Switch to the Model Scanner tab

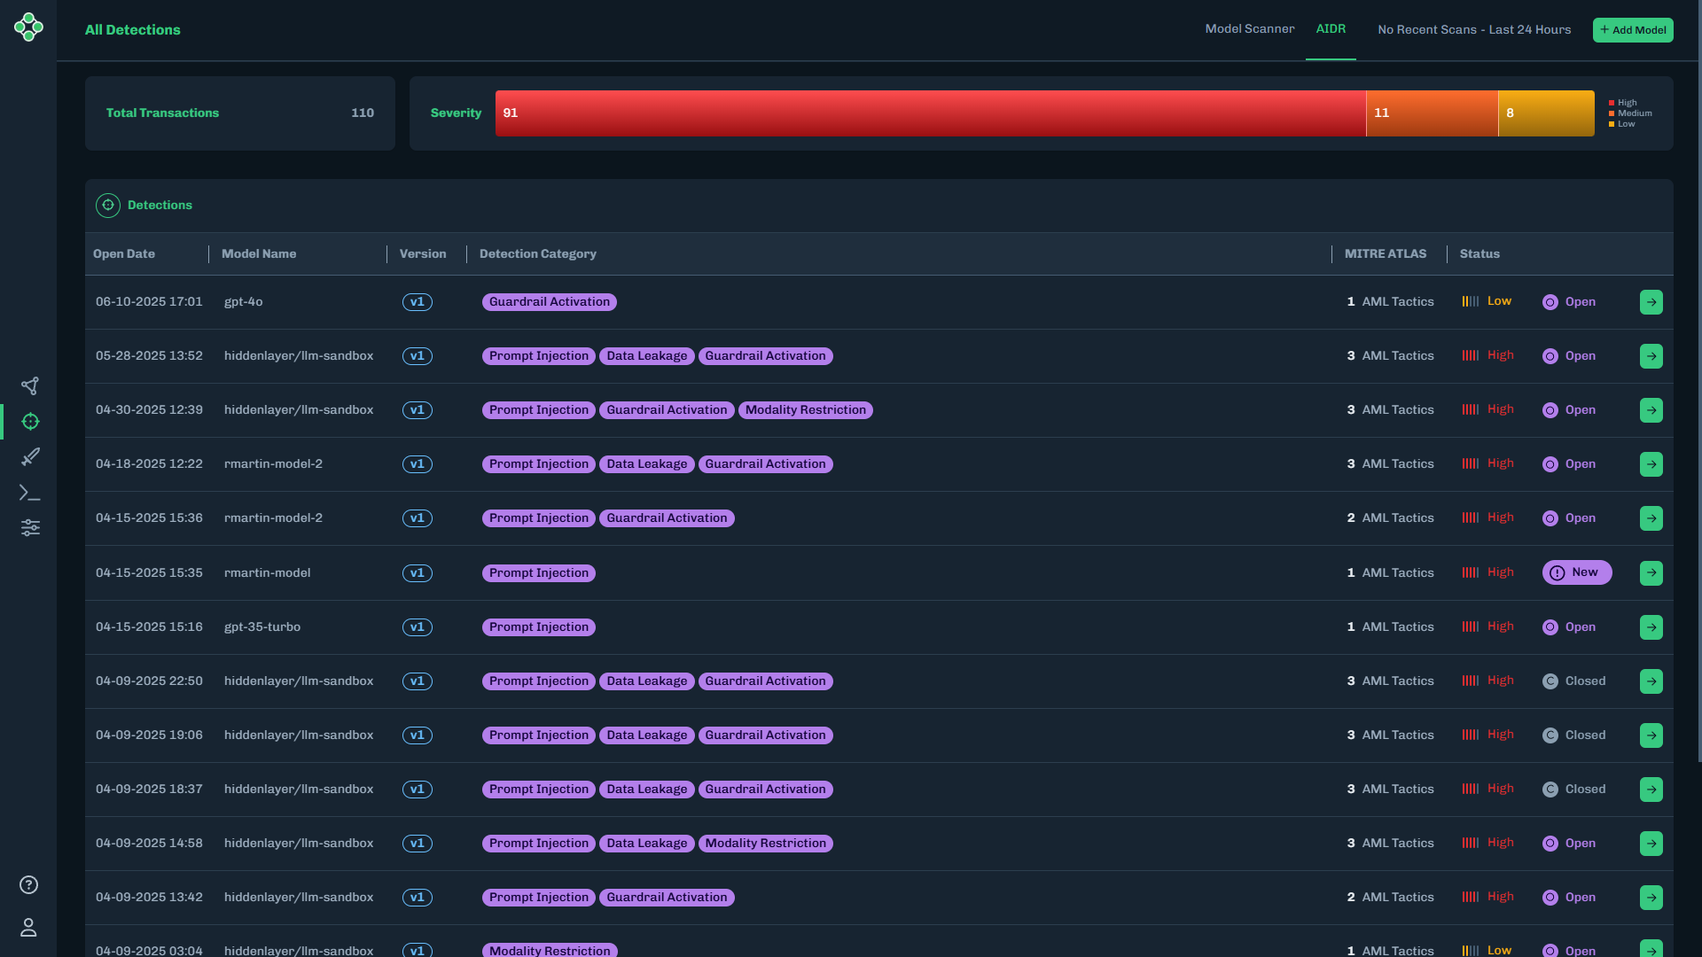[1249, 29]
